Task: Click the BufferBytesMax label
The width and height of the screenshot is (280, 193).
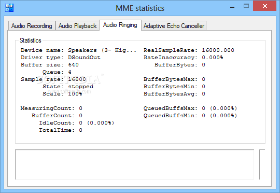Action: click(x=171, y=79)
